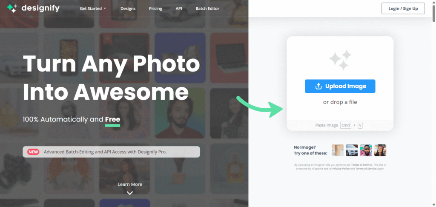
Task: Open the first Terms of Service link
Action: (x=361, y=165)
